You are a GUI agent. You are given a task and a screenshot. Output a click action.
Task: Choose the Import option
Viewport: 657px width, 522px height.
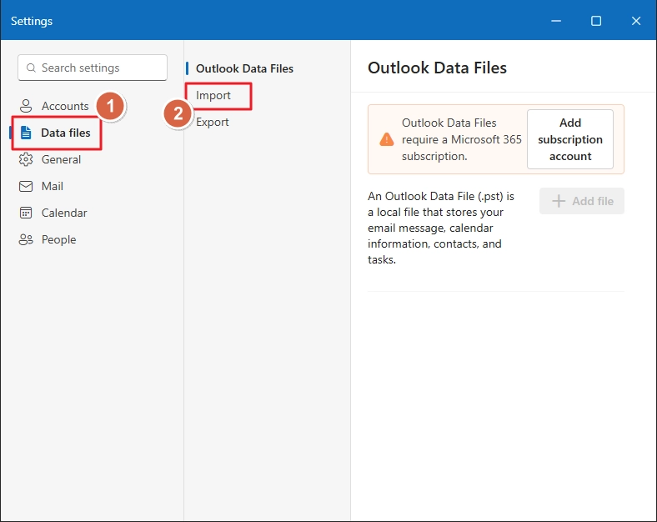coord(213,96)
